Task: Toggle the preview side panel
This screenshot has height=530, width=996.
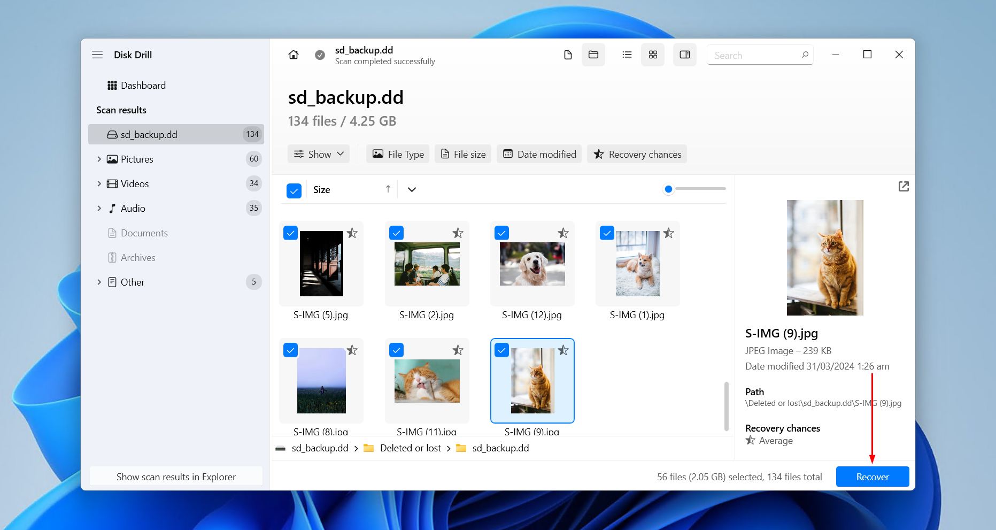Action: pos(685,55)
